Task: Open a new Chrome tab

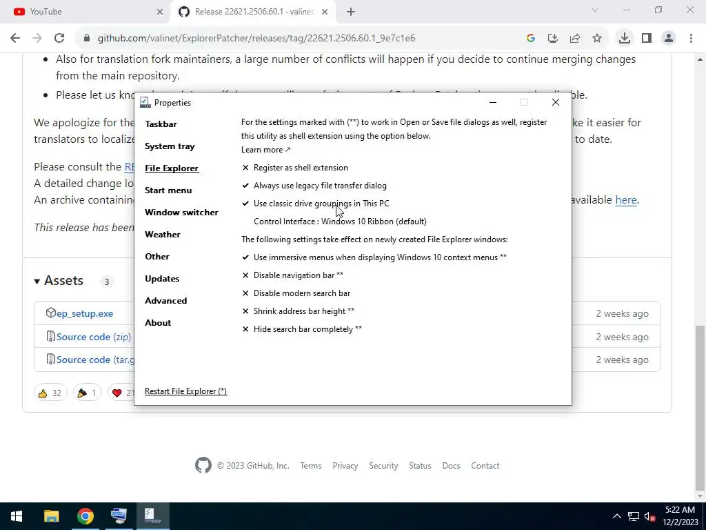Action: pos(351,12)
